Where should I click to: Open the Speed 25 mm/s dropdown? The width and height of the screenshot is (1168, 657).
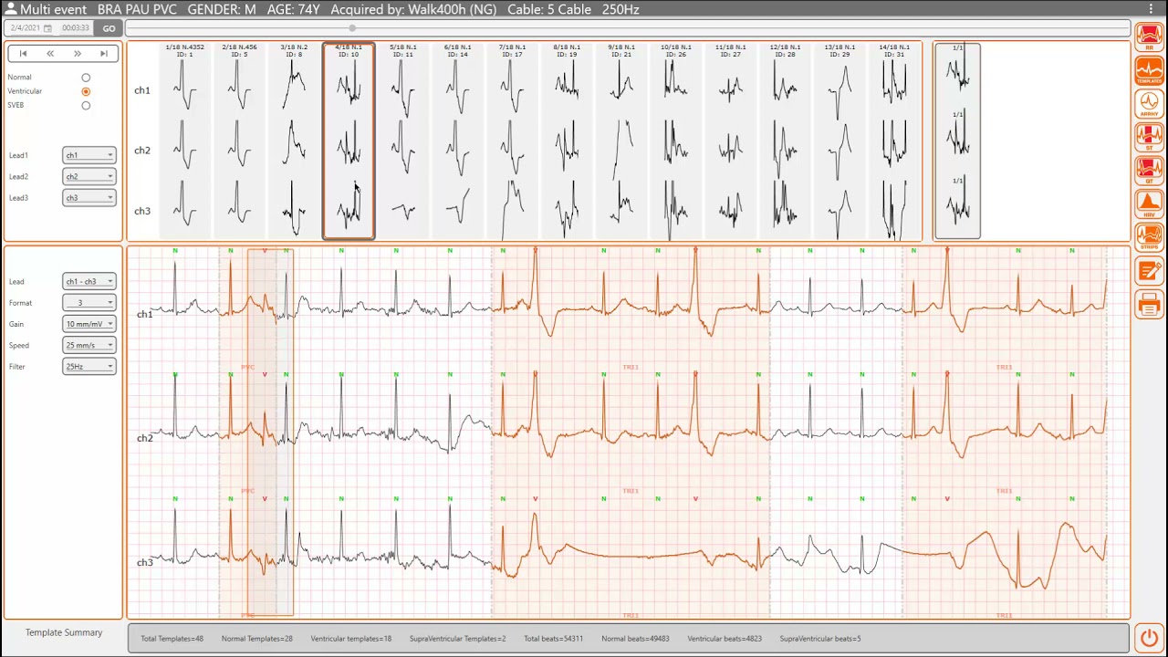pos(89,345)
